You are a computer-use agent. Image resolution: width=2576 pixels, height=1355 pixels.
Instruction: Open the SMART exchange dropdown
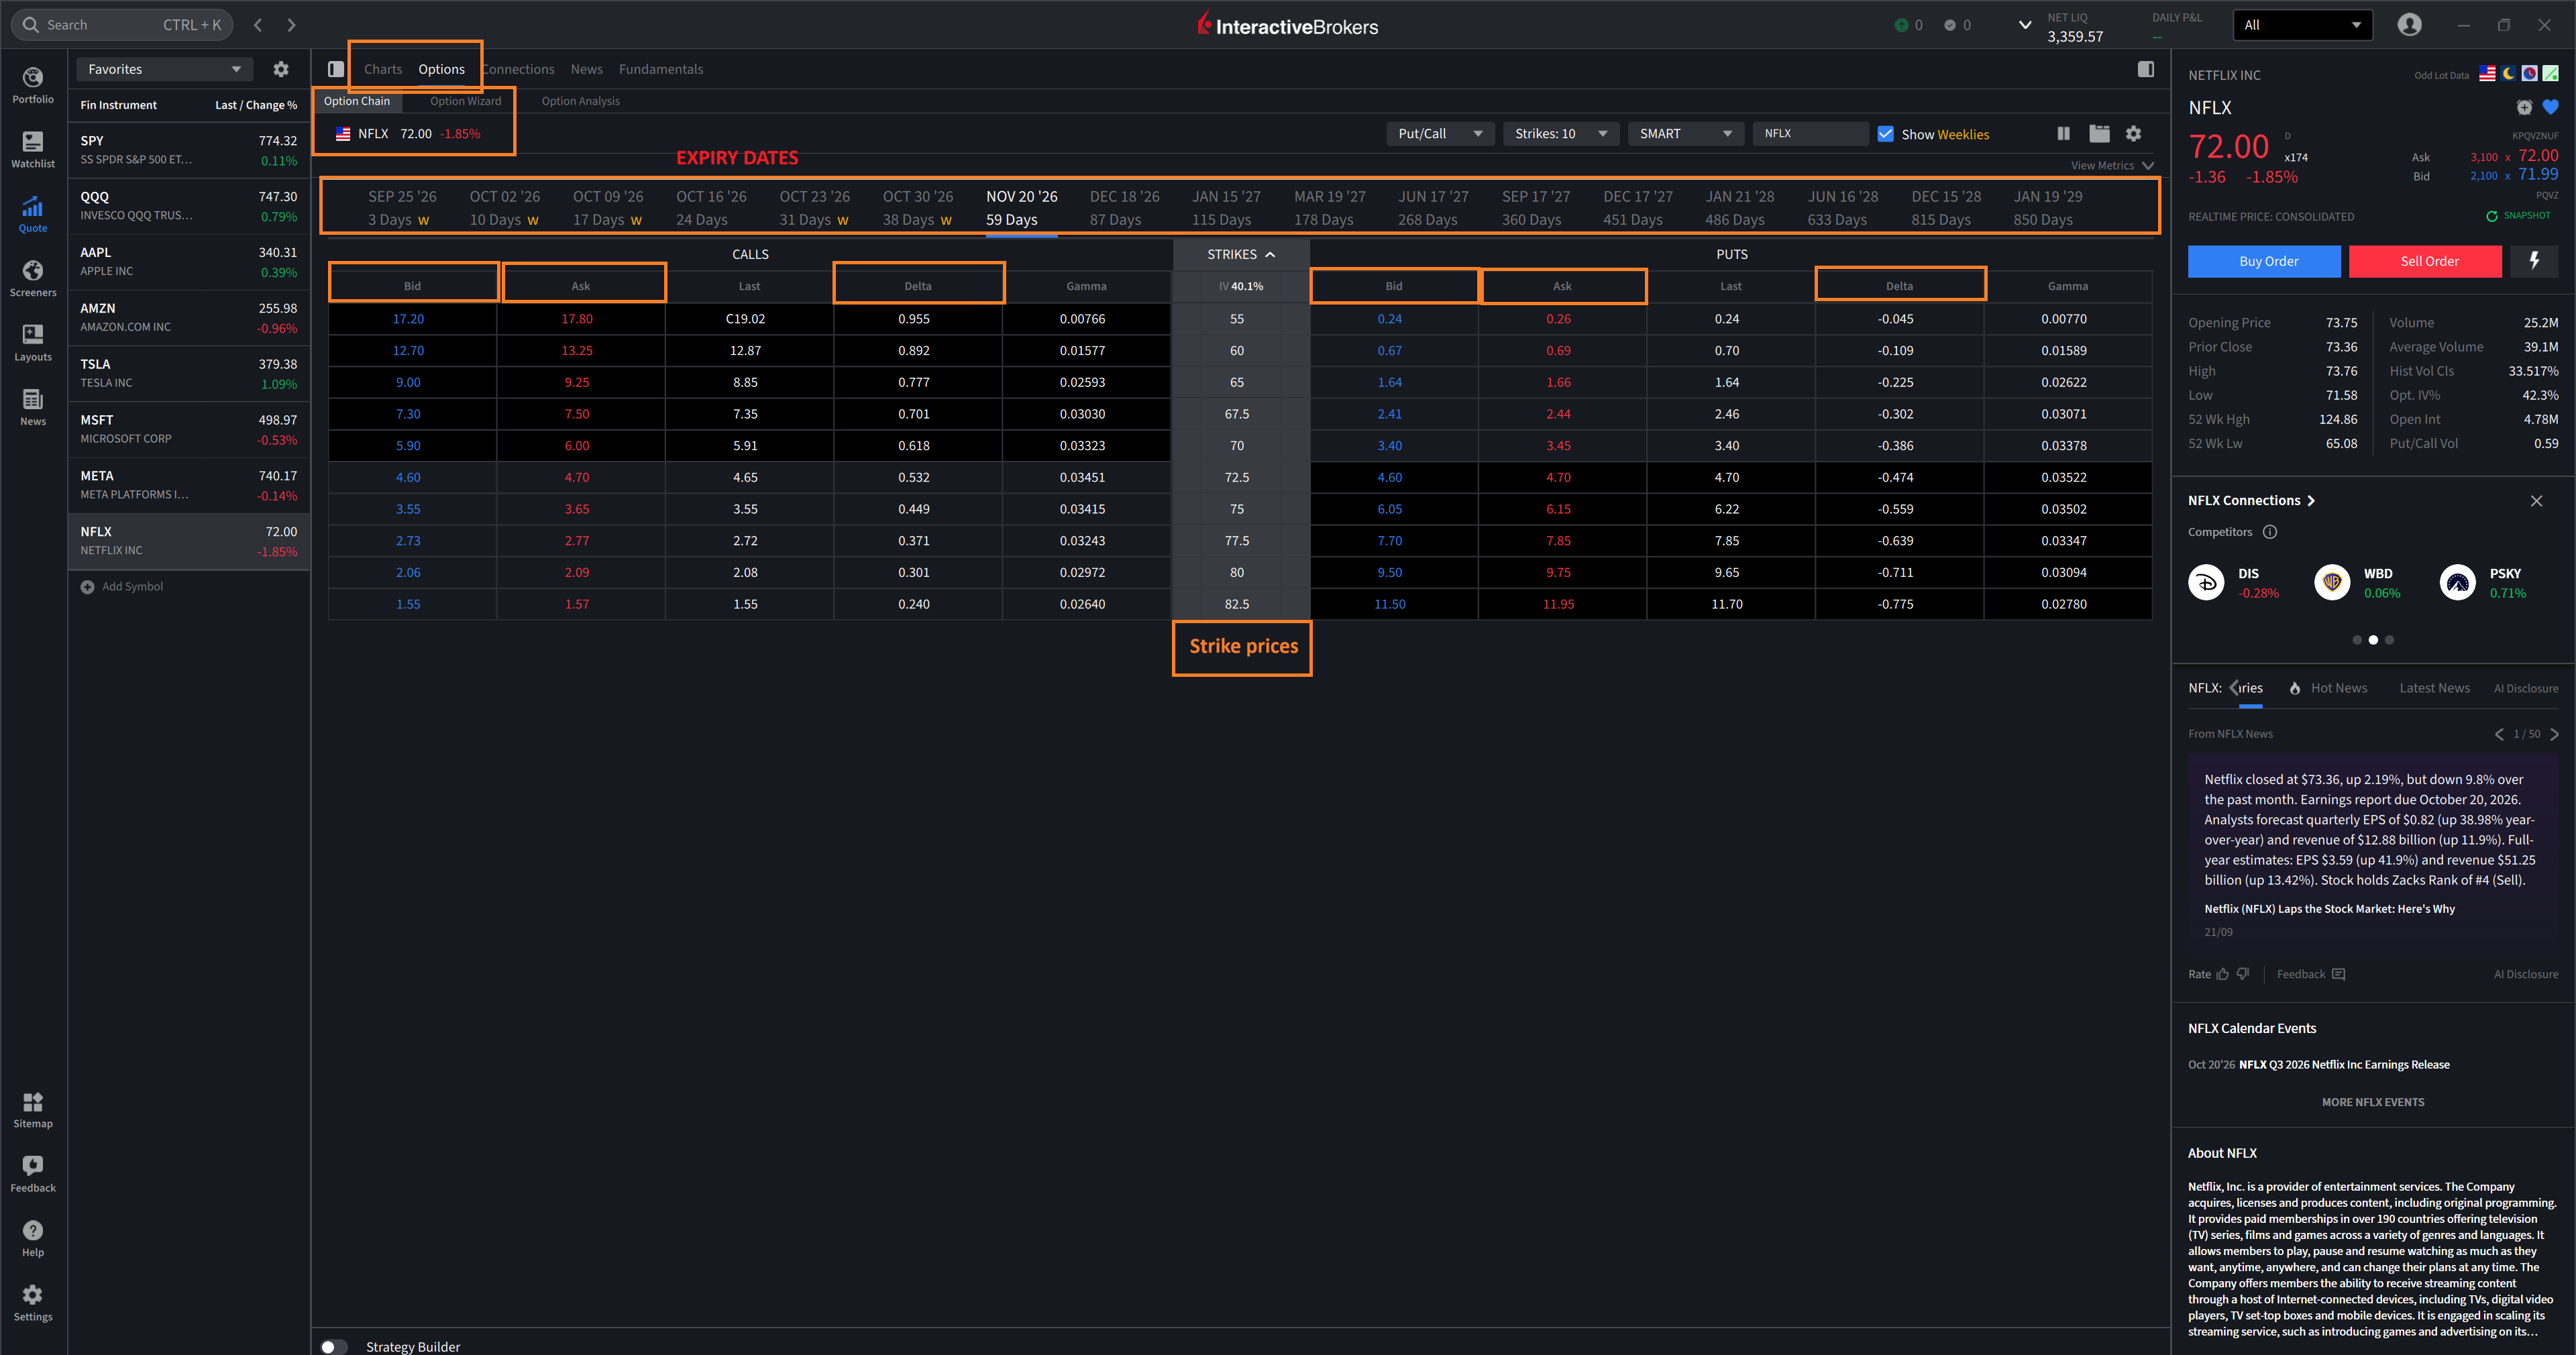[x=1685, y=133]
